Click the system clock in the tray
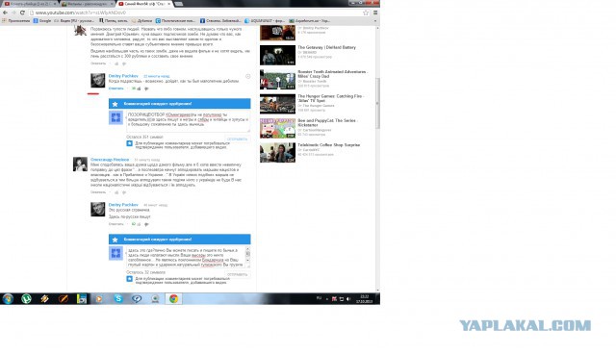616x354 pixels. click(364, 298)
